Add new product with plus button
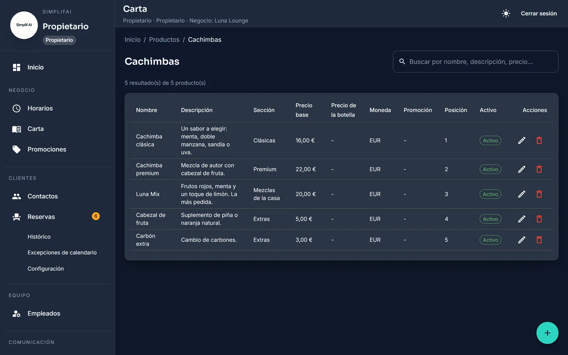Viewport: 568px width, 355px height. click(x=547, y=333)
